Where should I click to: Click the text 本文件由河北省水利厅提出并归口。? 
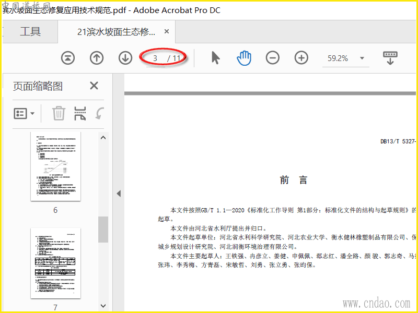coord(218,228)
